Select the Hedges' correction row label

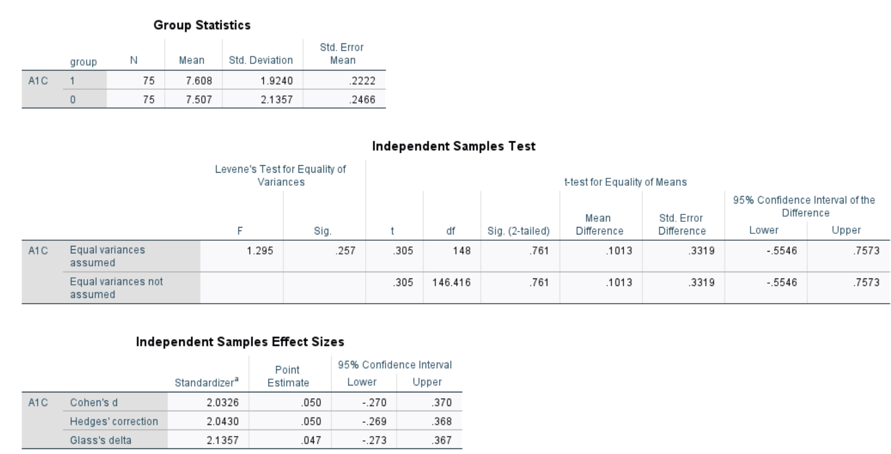[x=114, y=421]
